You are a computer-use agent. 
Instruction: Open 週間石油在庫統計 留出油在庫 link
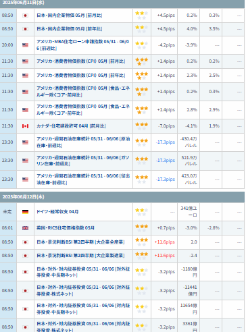tap(83, 179)
